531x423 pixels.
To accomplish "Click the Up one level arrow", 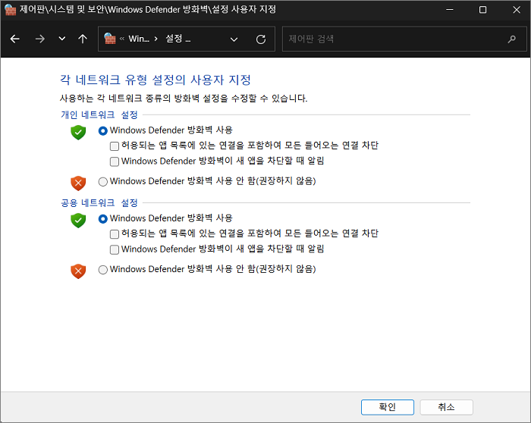I will click(83, 39).
